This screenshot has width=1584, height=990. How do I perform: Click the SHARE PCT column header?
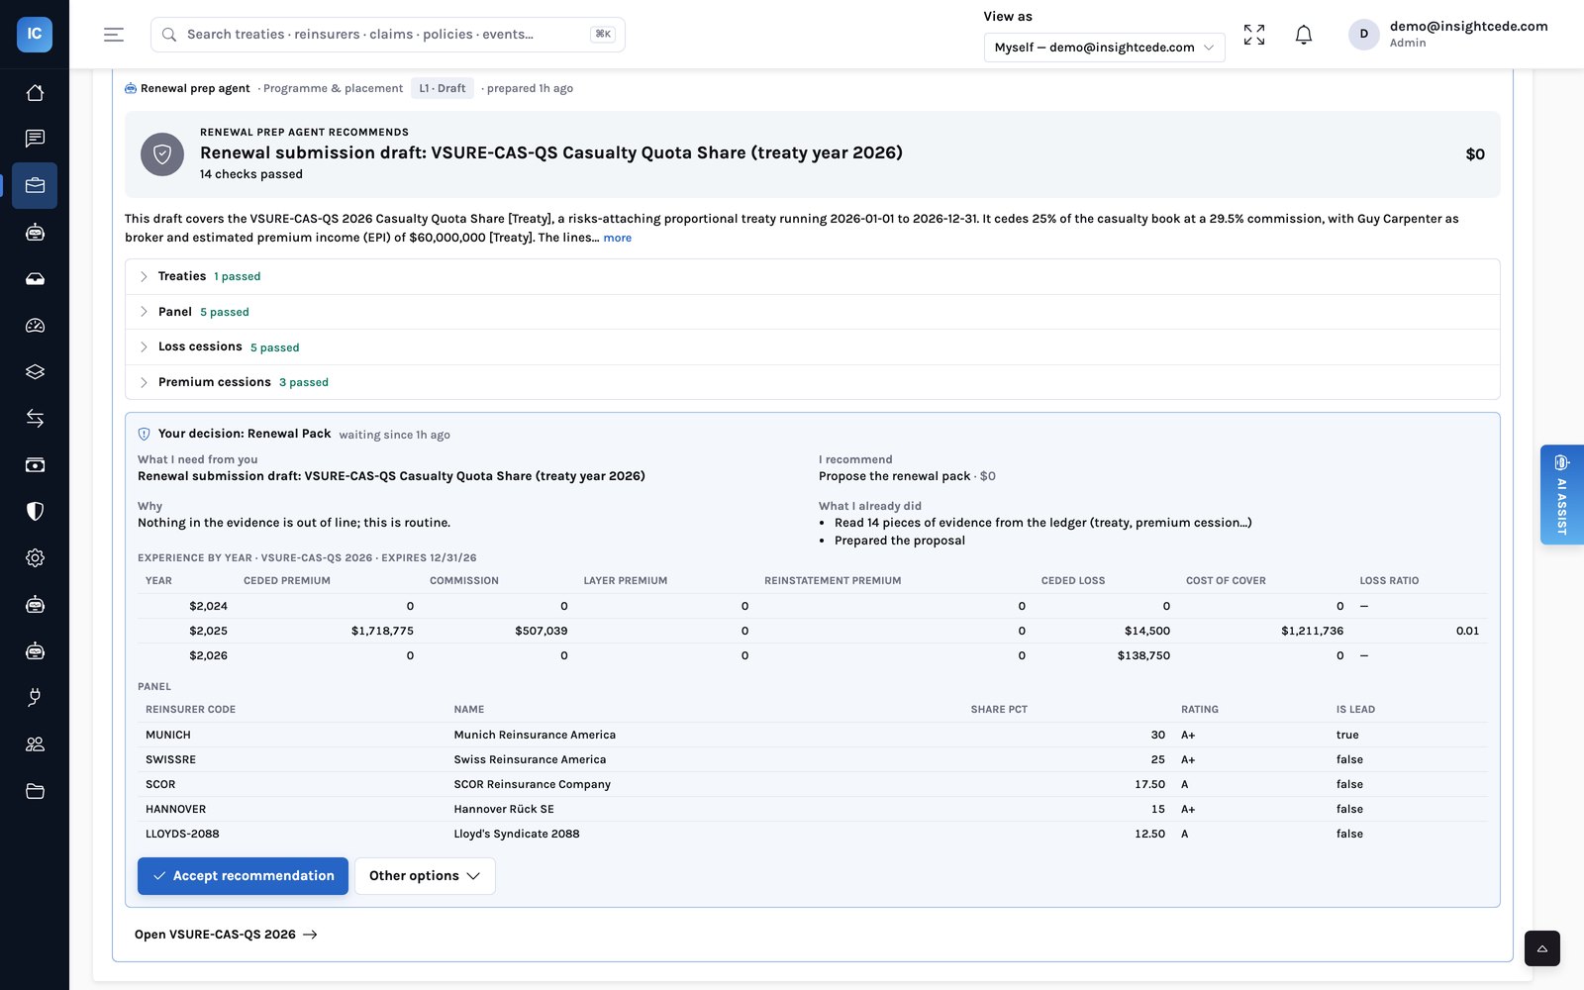(x=999, y=710)
